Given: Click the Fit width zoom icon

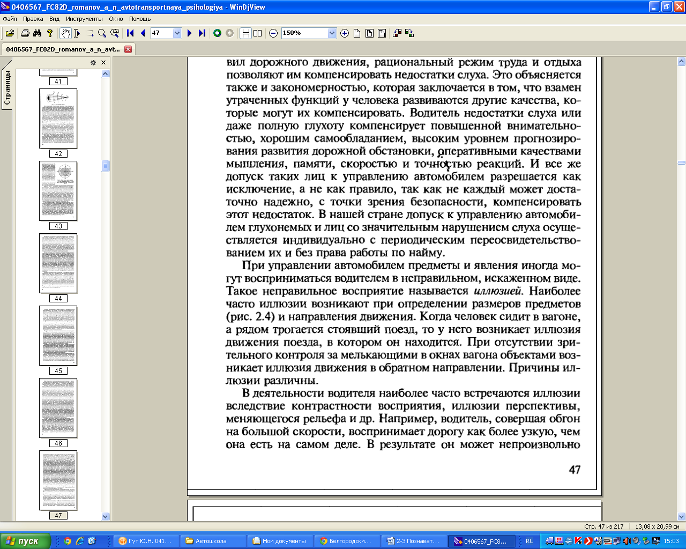Looking at the screenshot, I should click(382, 33).
